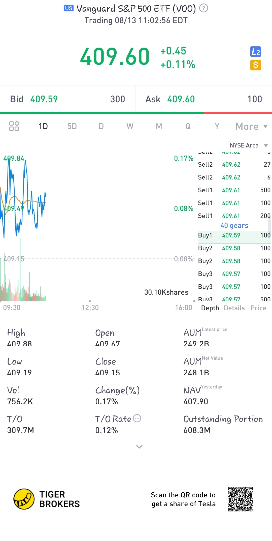Screen dimensions: 272x541
Task: Select the Sell1 409.61 row with size 200
Action: 234,216
